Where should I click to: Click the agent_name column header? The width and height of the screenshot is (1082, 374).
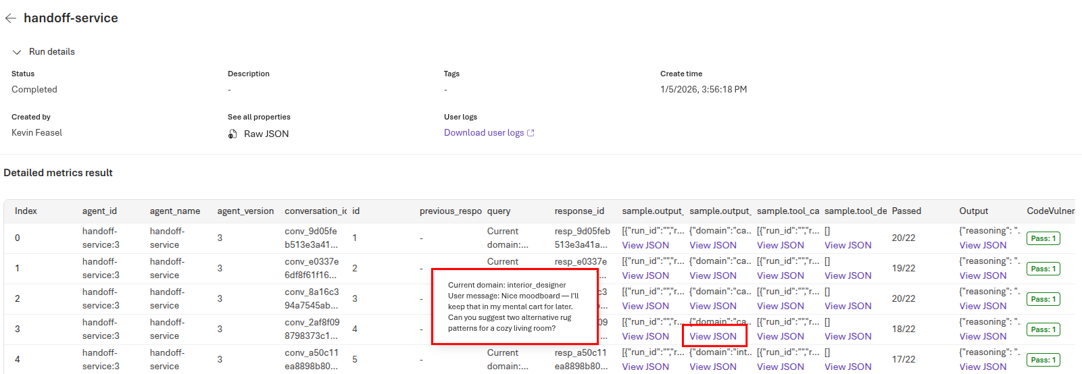(x=175, y=211)
